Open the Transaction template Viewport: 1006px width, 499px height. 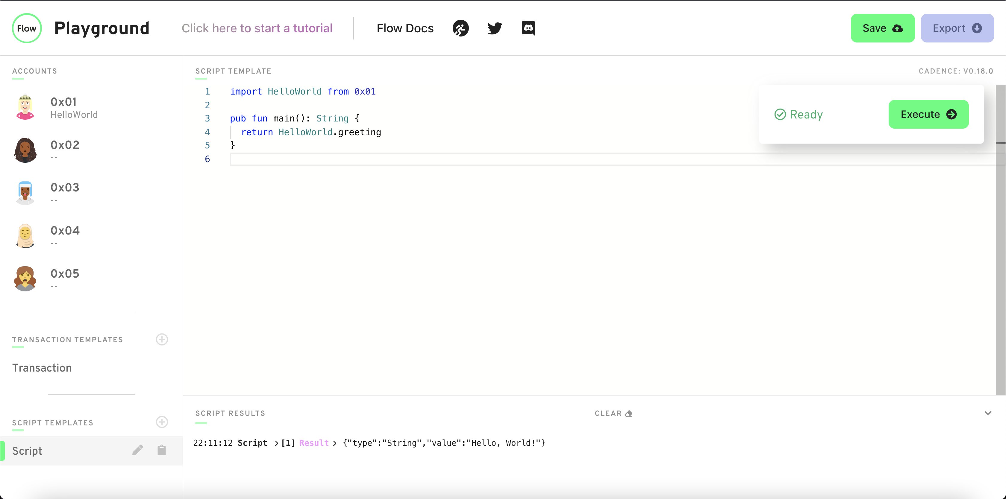42,368
